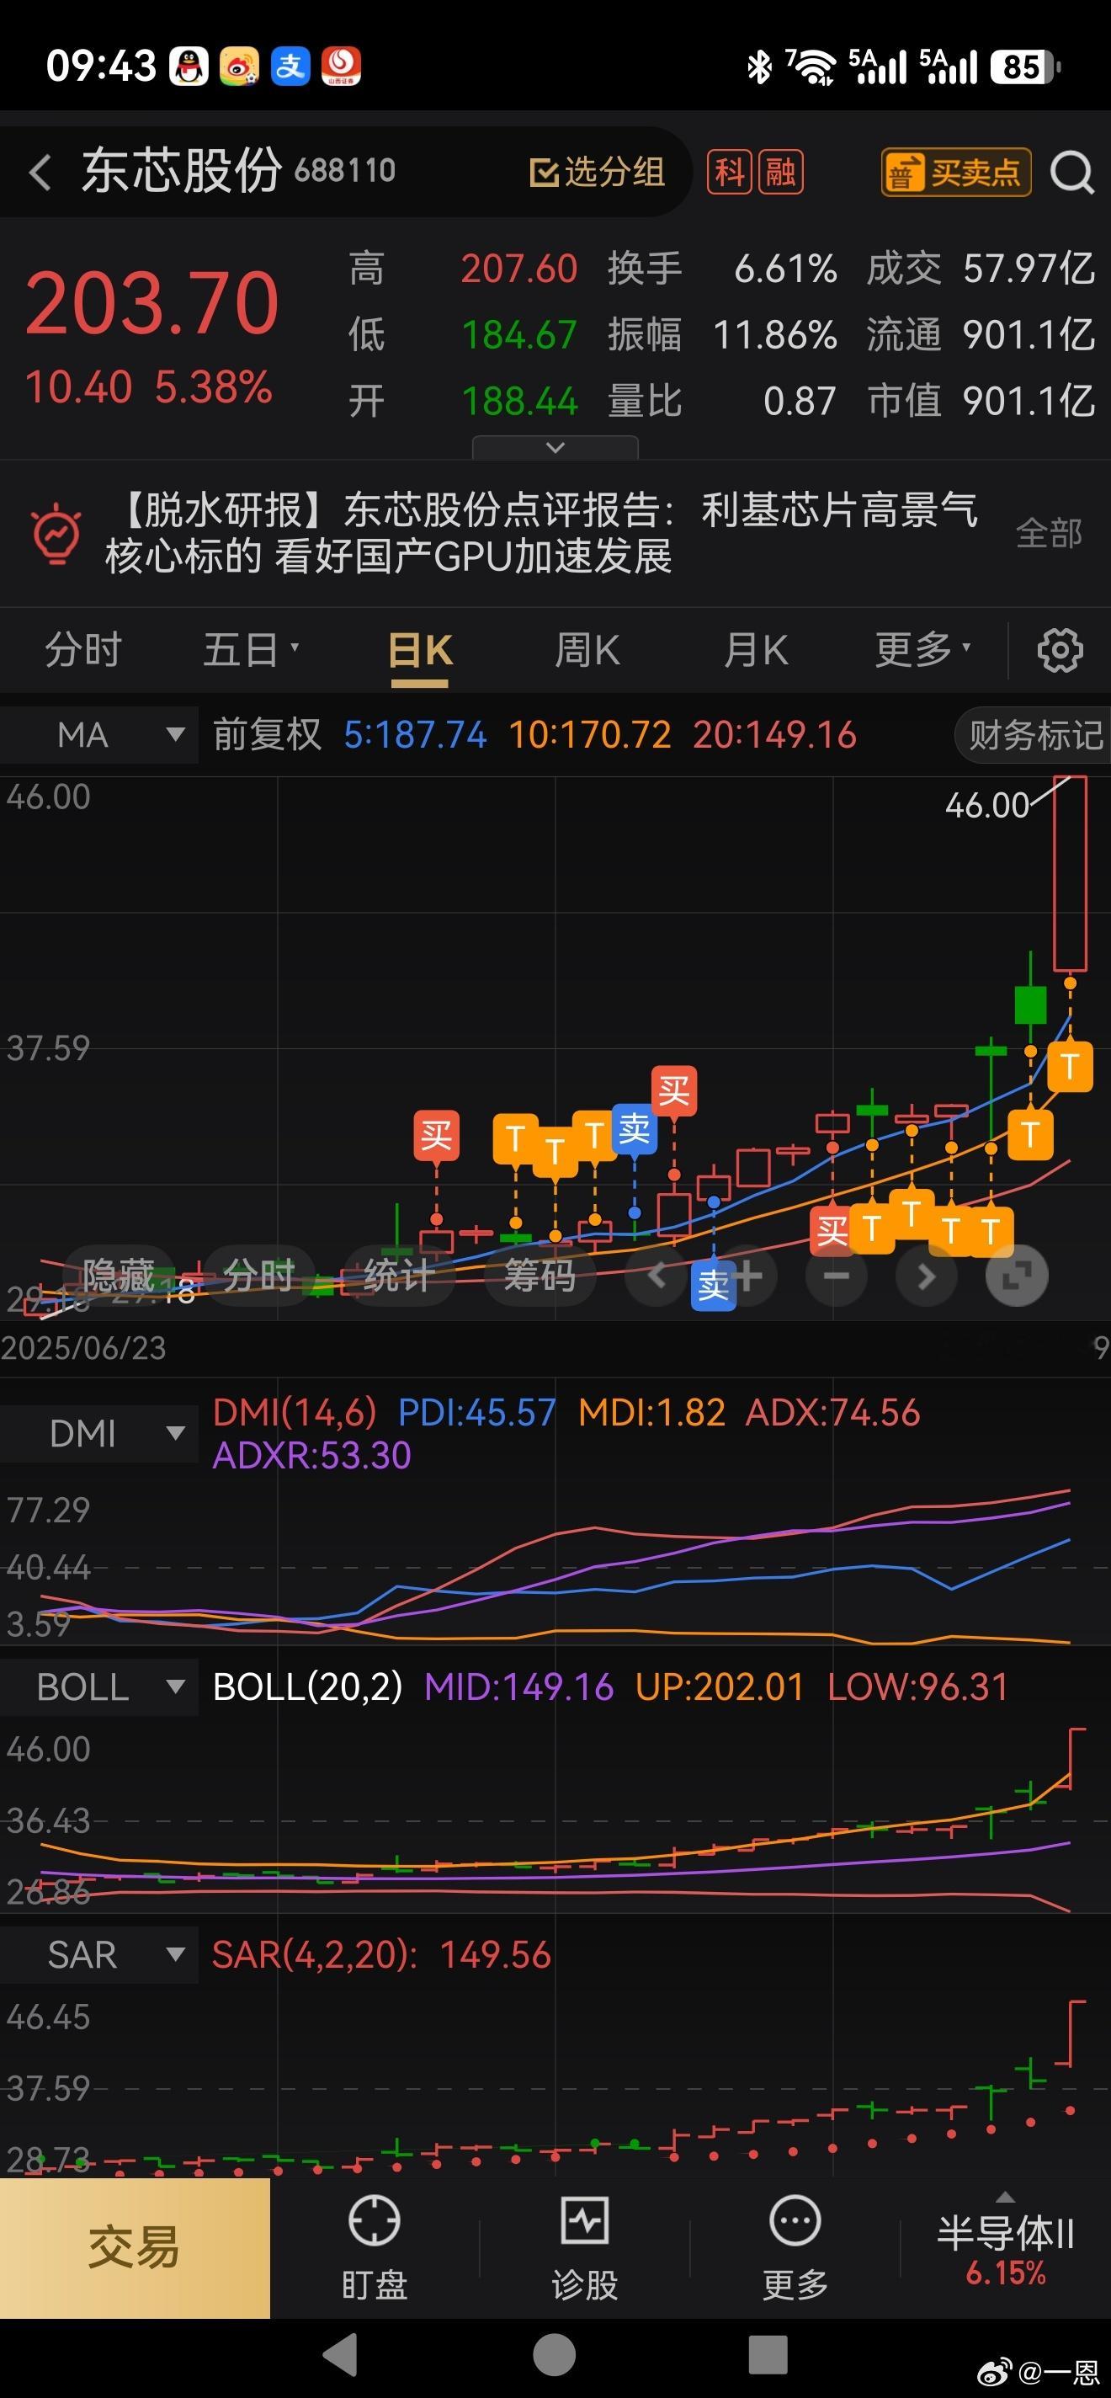1111x2398 pixels.
Task: Tap the 20:149.16 MA20 value
Action: click(x=774, y=735)
